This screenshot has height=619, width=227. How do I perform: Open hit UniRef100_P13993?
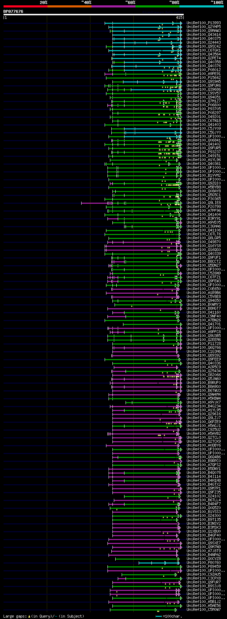pos(204,23)
